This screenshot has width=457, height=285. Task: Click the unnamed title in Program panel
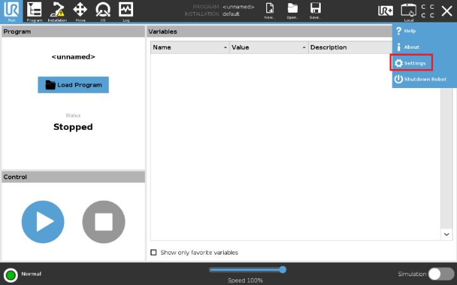coord(73,57)
